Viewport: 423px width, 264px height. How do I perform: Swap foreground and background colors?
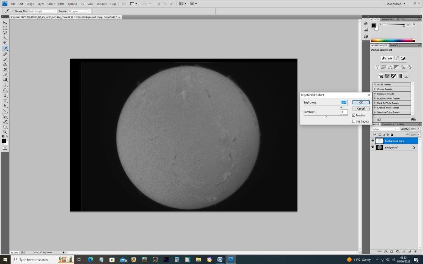pyautogui.click(x=7, y=137)
